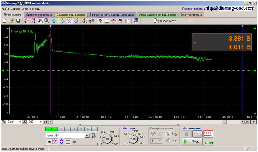This screenshot has width=258, height=152.
Task: Switch to Электропитание tab
Action: point(191,15)
